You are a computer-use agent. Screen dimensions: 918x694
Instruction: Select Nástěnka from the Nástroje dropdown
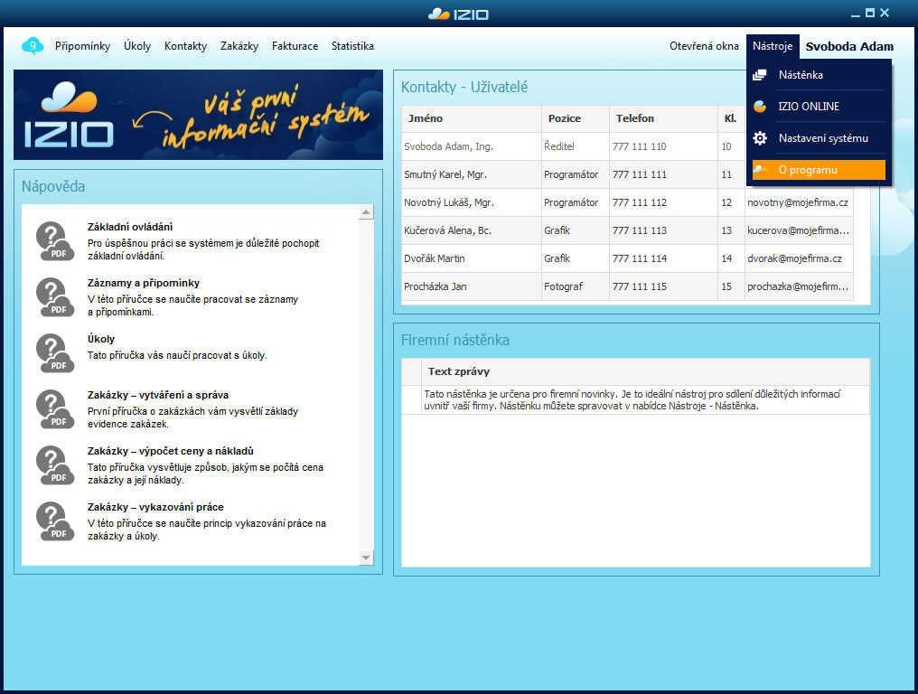tap(819, 75)
